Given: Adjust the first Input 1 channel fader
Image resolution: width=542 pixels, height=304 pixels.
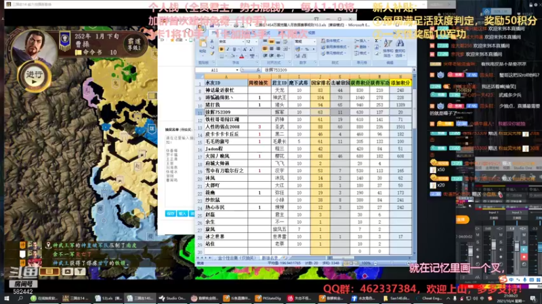Looking at the screenshot, I should pos(494,245).
